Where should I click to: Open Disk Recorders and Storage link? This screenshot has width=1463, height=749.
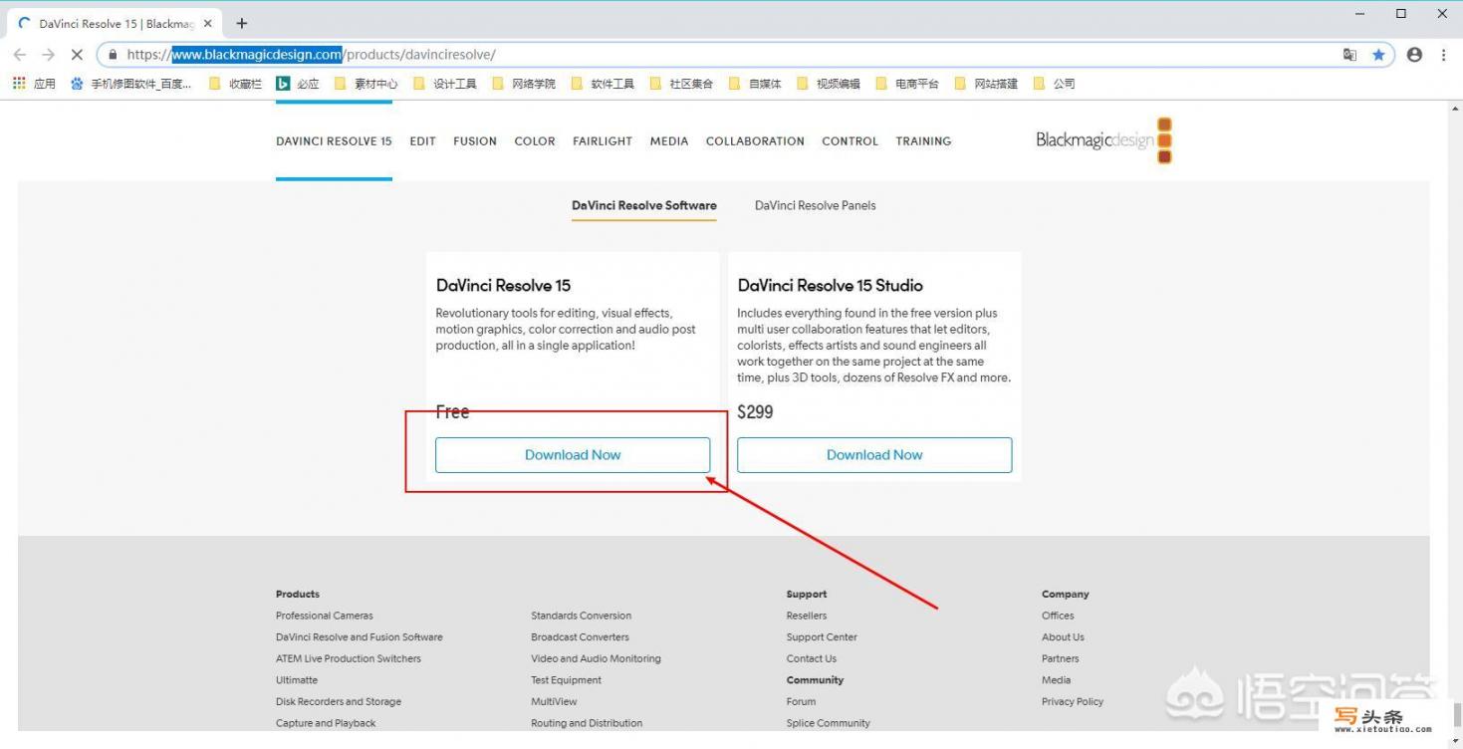339,702
